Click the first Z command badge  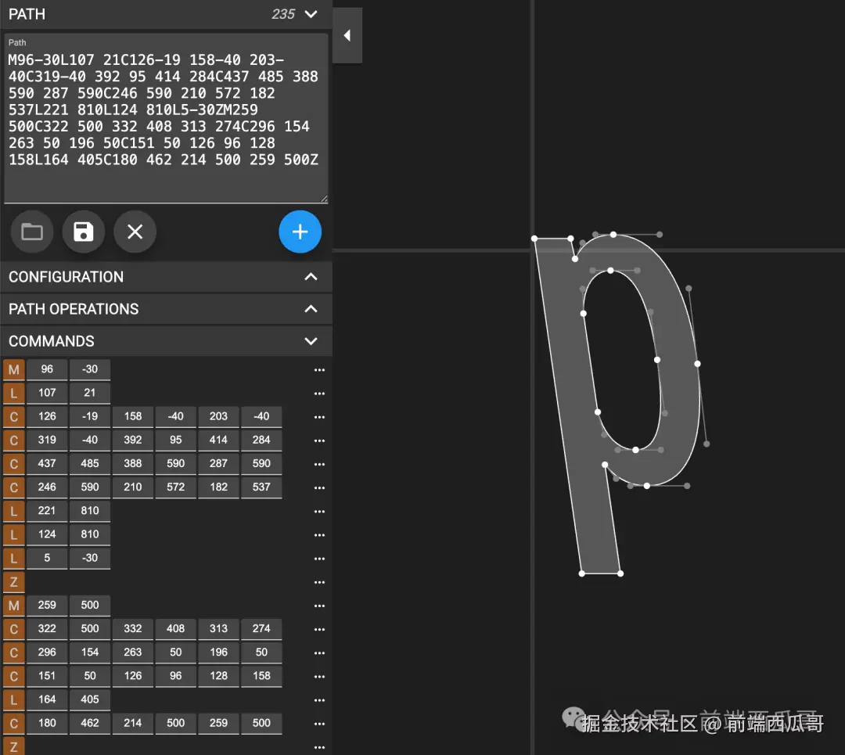[x=14, y=582]
